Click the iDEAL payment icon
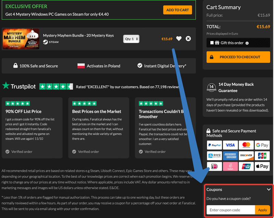Screen dimensions: 274x218 click(x=214, y=167)
